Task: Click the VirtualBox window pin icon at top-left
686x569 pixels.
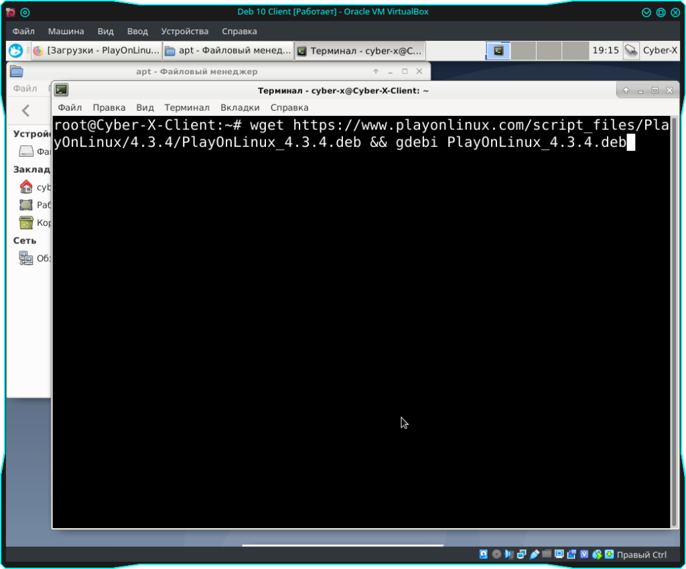Action: [x=25, y=12]
